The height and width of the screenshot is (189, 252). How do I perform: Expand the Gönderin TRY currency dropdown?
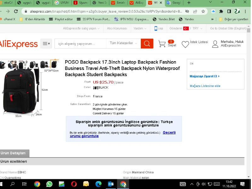coord(186,28)
